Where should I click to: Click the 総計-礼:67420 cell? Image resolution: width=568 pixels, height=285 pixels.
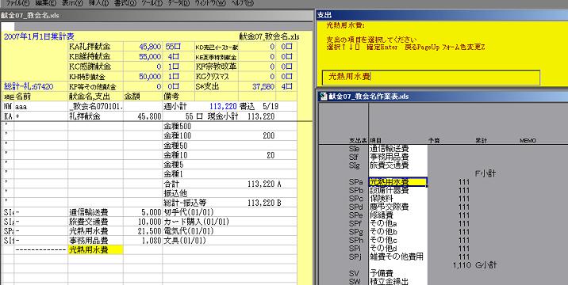click(29, 87)
